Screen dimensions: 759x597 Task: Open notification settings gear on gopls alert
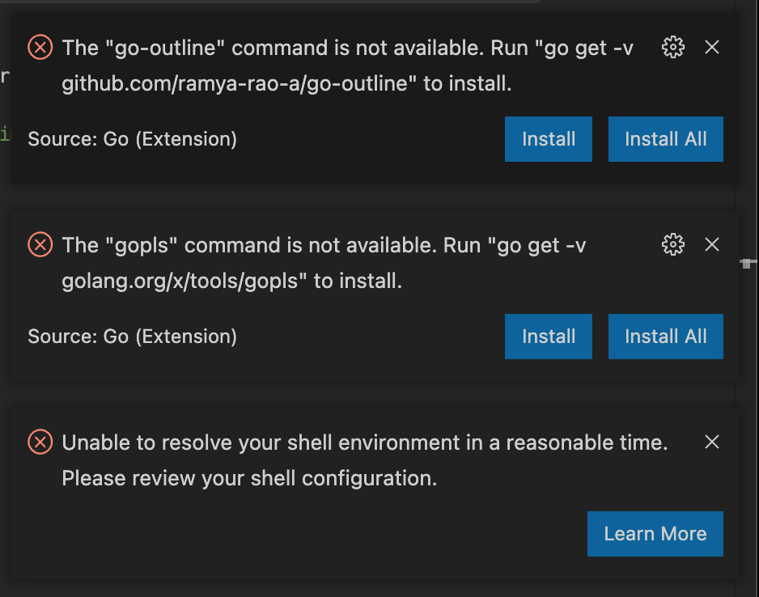click(x=672, y=244)
